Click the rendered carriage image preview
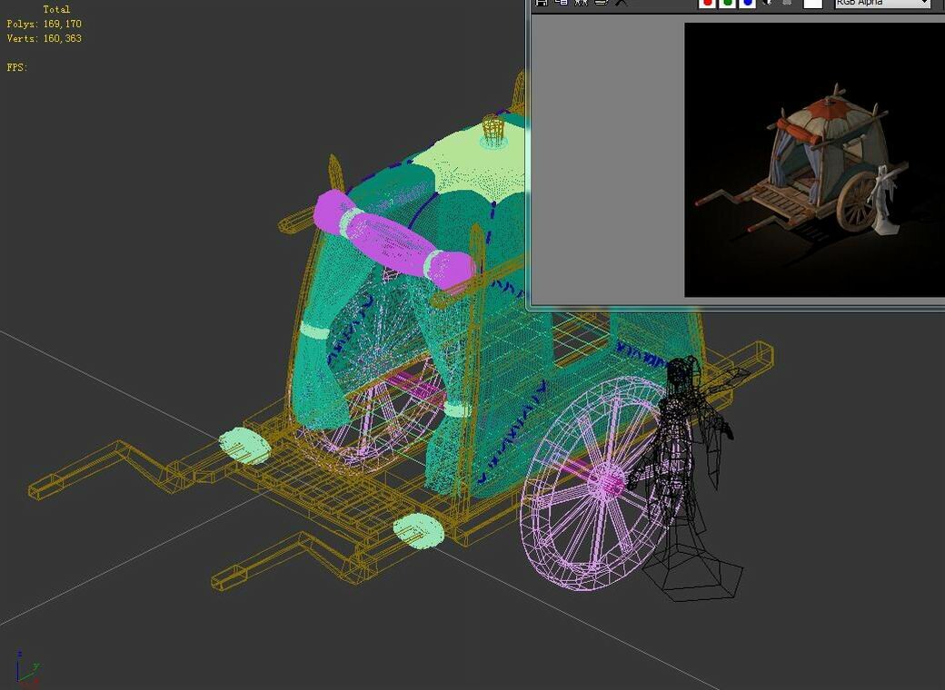Viewport: 945px width, 690px height. (x=814, y=160)
